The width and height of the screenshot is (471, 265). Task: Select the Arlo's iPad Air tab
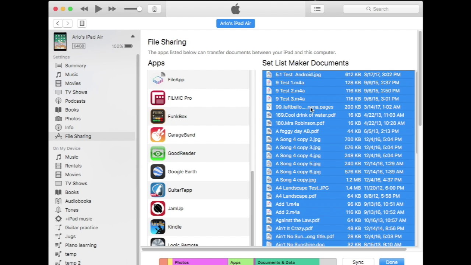(x=235, y=23)
